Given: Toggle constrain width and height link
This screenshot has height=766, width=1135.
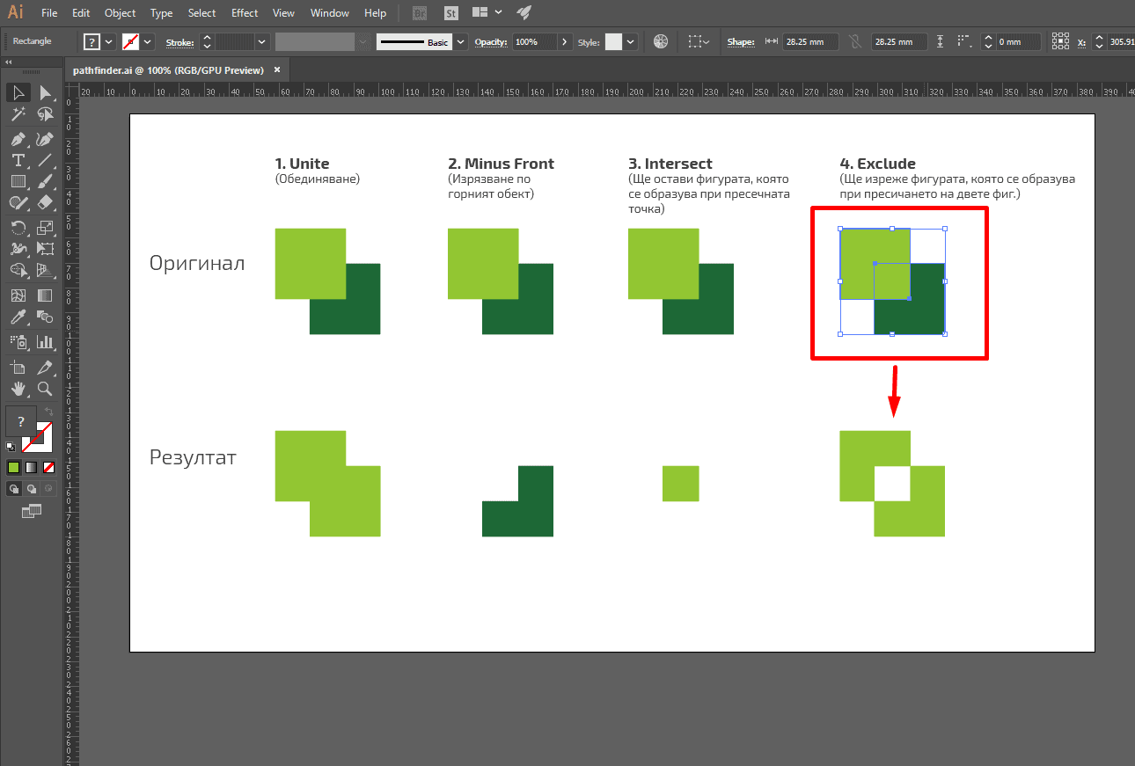Looking at the screenshot, I should click(855, 41).
